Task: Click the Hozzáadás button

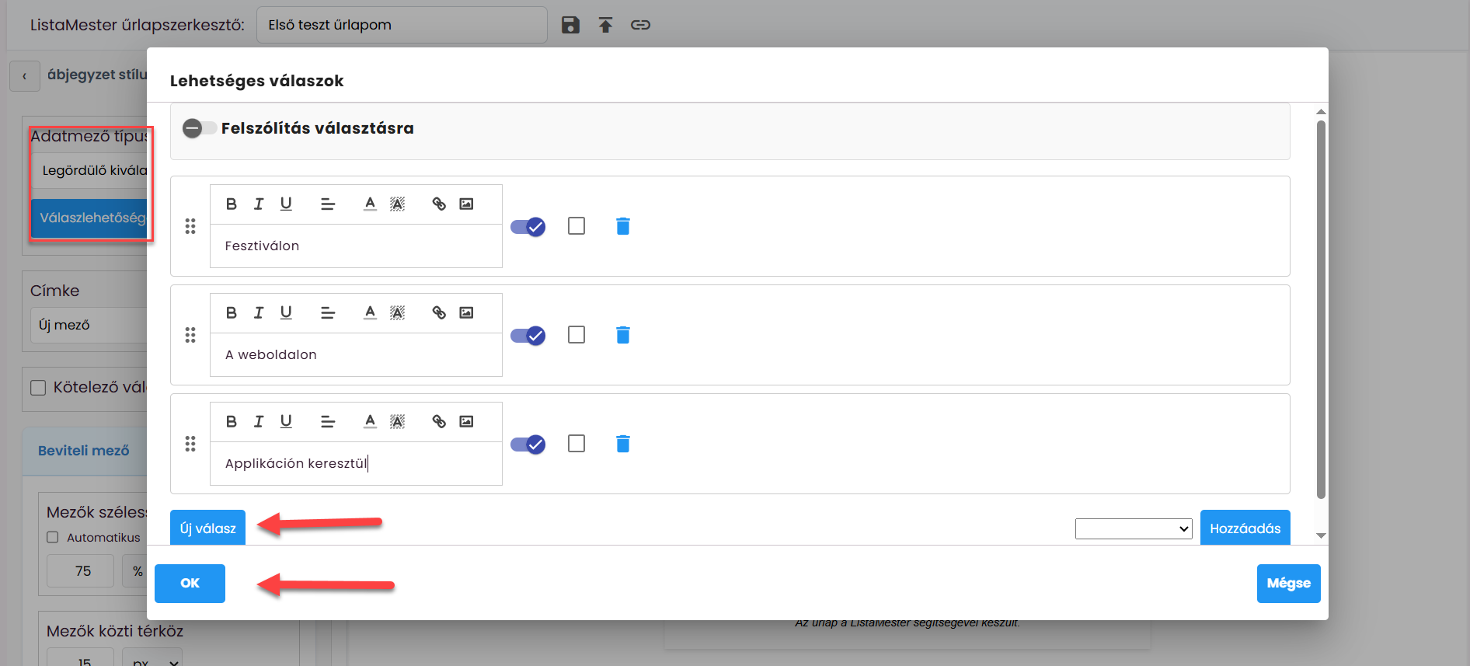Action: (x=1245, y=528)
